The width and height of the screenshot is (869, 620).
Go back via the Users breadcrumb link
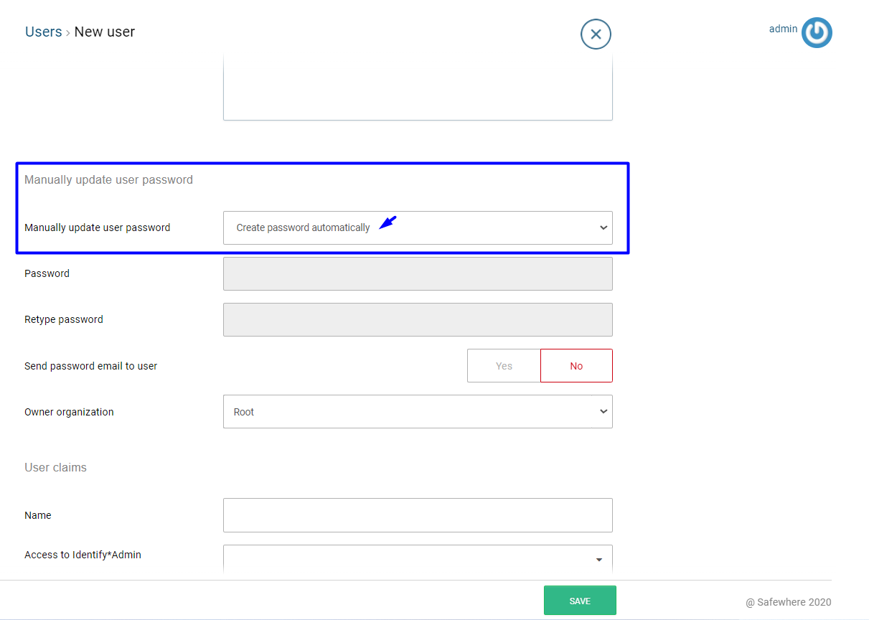click(43, 32)
